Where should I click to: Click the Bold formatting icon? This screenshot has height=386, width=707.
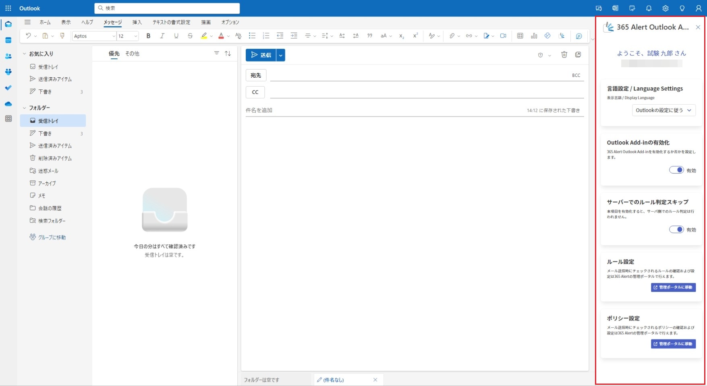pyautogui.click(x=148, y=36)
